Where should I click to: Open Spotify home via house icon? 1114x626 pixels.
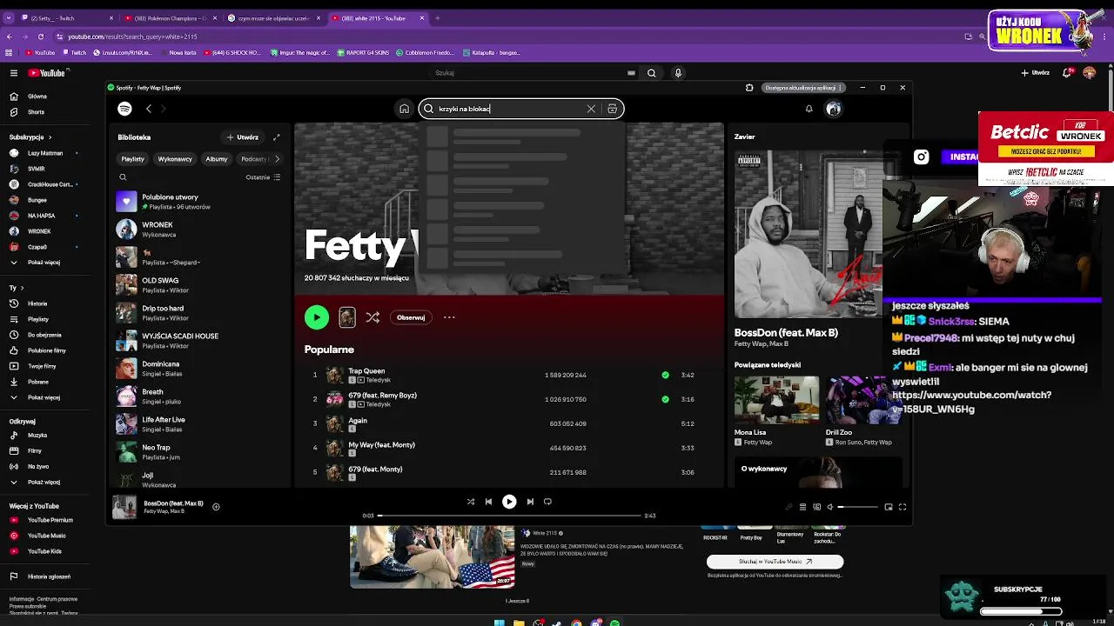pyautogui.click(x=404, y=109)
